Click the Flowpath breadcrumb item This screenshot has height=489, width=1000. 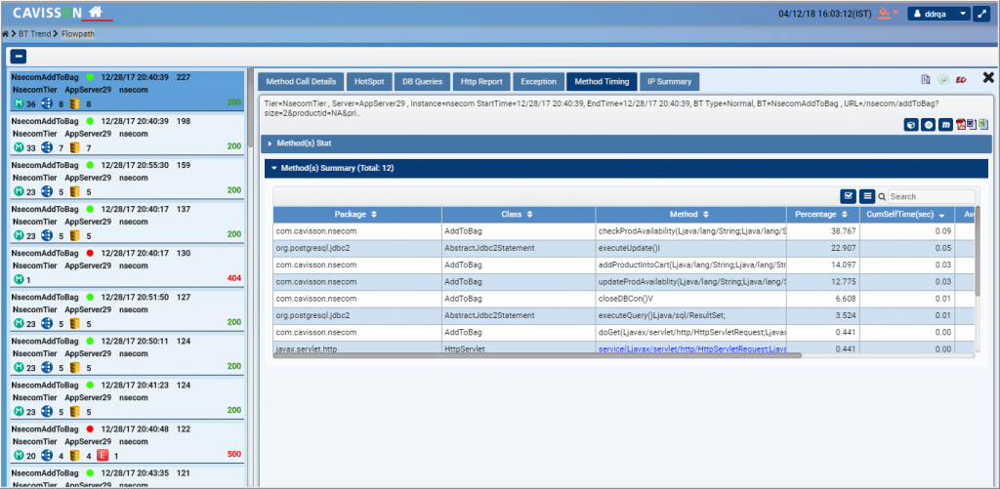pos(78,33)
